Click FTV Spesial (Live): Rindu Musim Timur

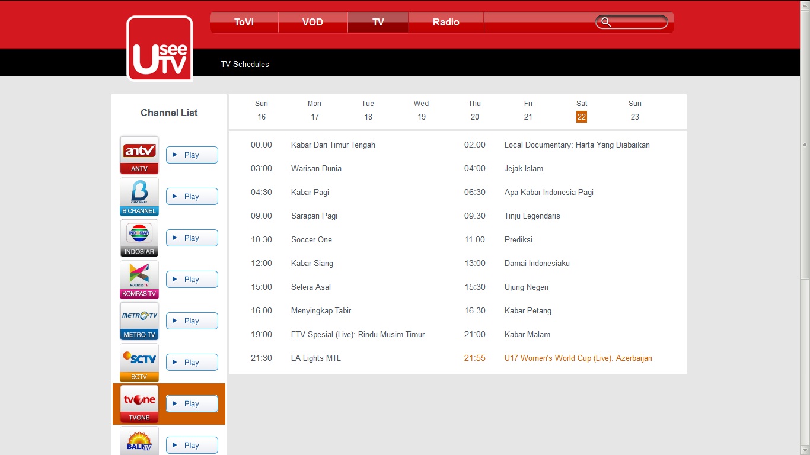click(x=358, y=334)
